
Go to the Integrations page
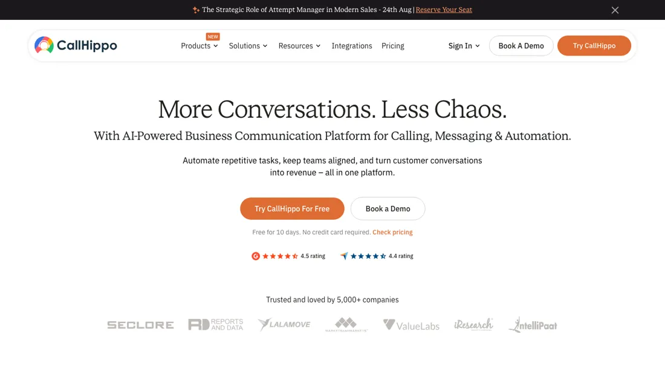click(352, 46)
